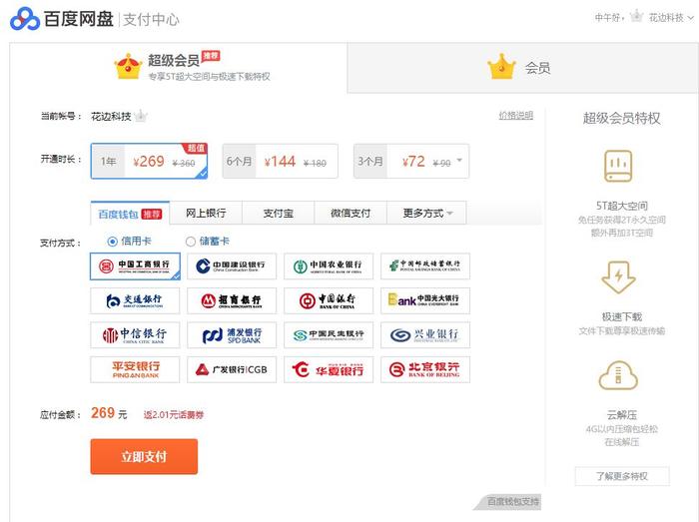Click the 5T超大空间 storage icon
This screenshot has width=699, height=522.
(618, 166)
